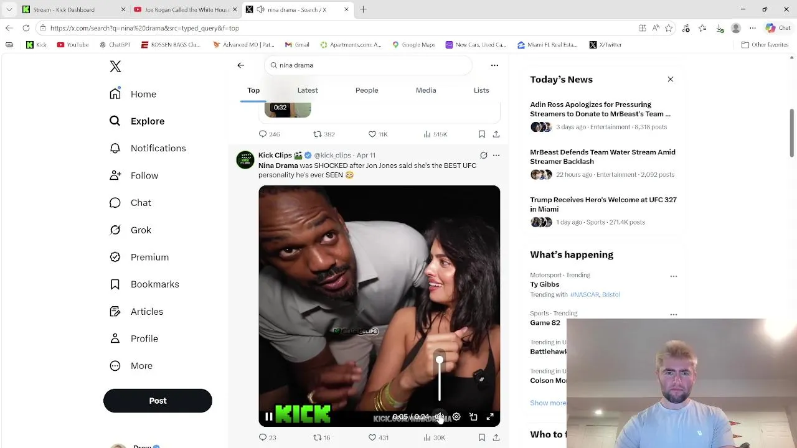Viewport: 797px width, 448px height.
Task: View analytics showing 30K views
Action: click(435, 438)
